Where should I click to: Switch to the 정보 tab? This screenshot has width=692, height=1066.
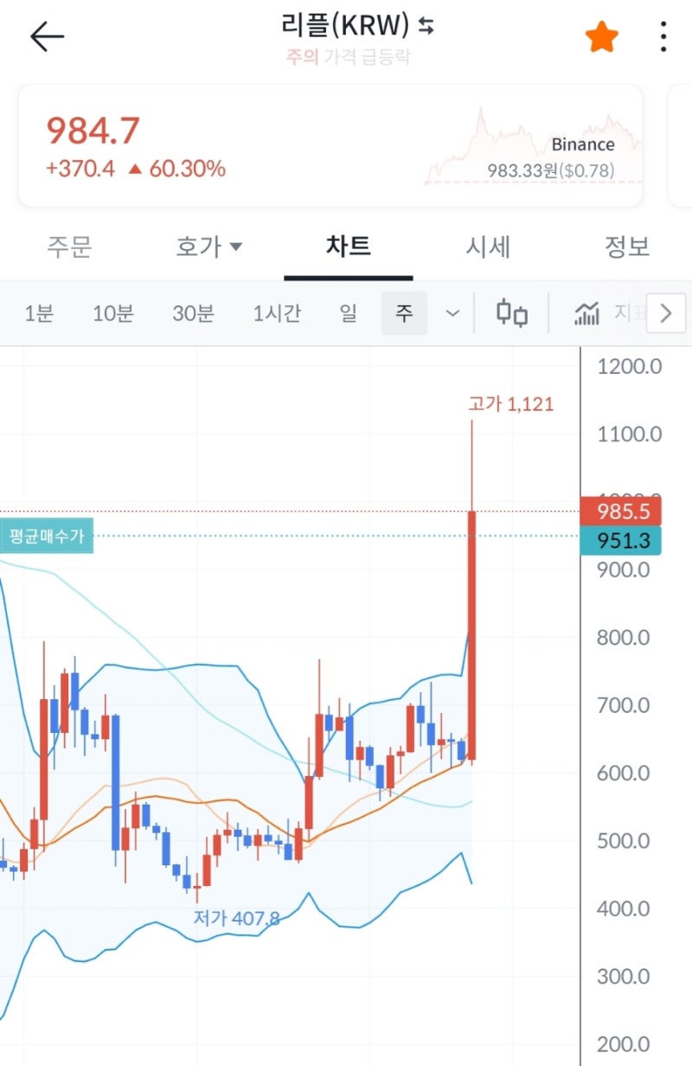626,247
